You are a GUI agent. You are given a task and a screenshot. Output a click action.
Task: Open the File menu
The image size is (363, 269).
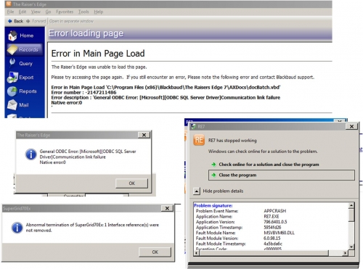coord(10,12)
